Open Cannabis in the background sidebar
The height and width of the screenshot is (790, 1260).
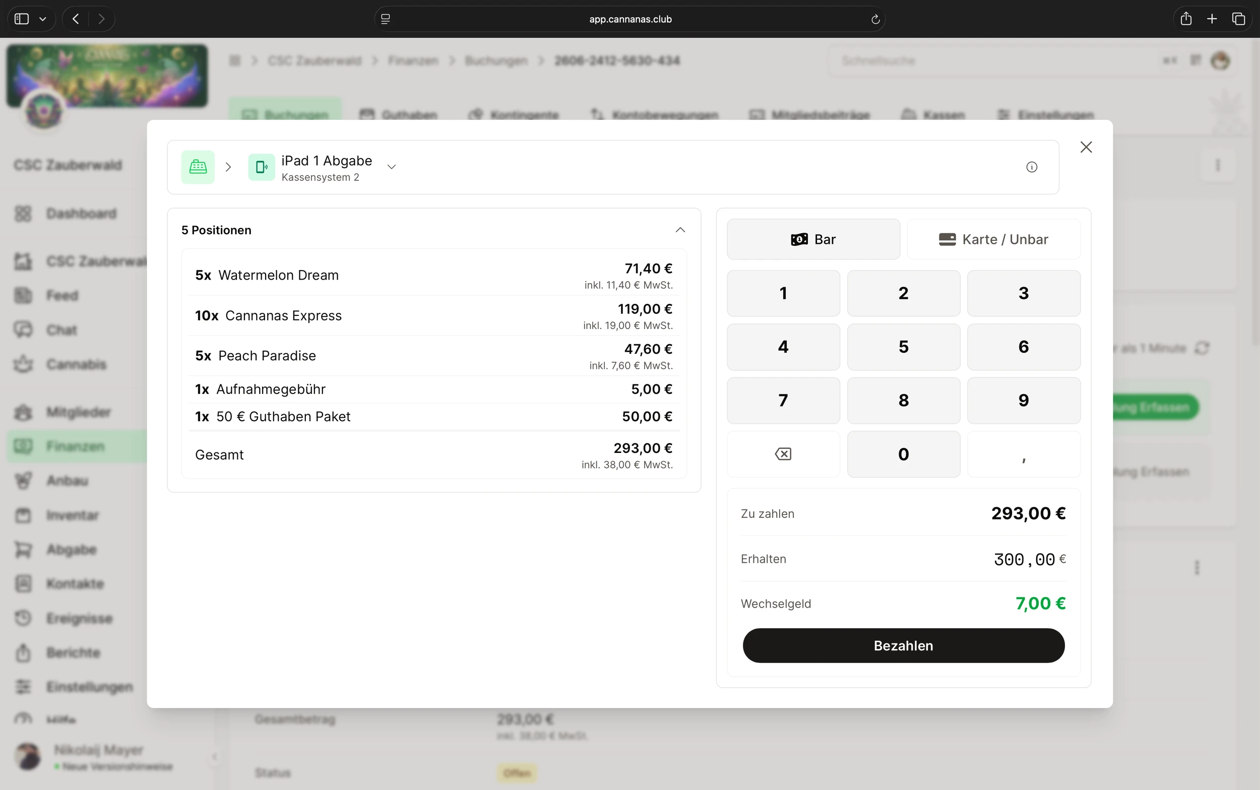click(x=76, y=364)
